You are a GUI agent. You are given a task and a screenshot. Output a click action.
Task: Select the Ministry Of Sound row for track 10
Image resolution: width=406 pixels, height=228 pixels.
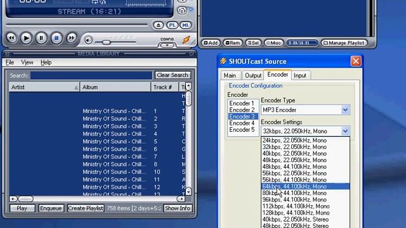click(x=97, y=172)
